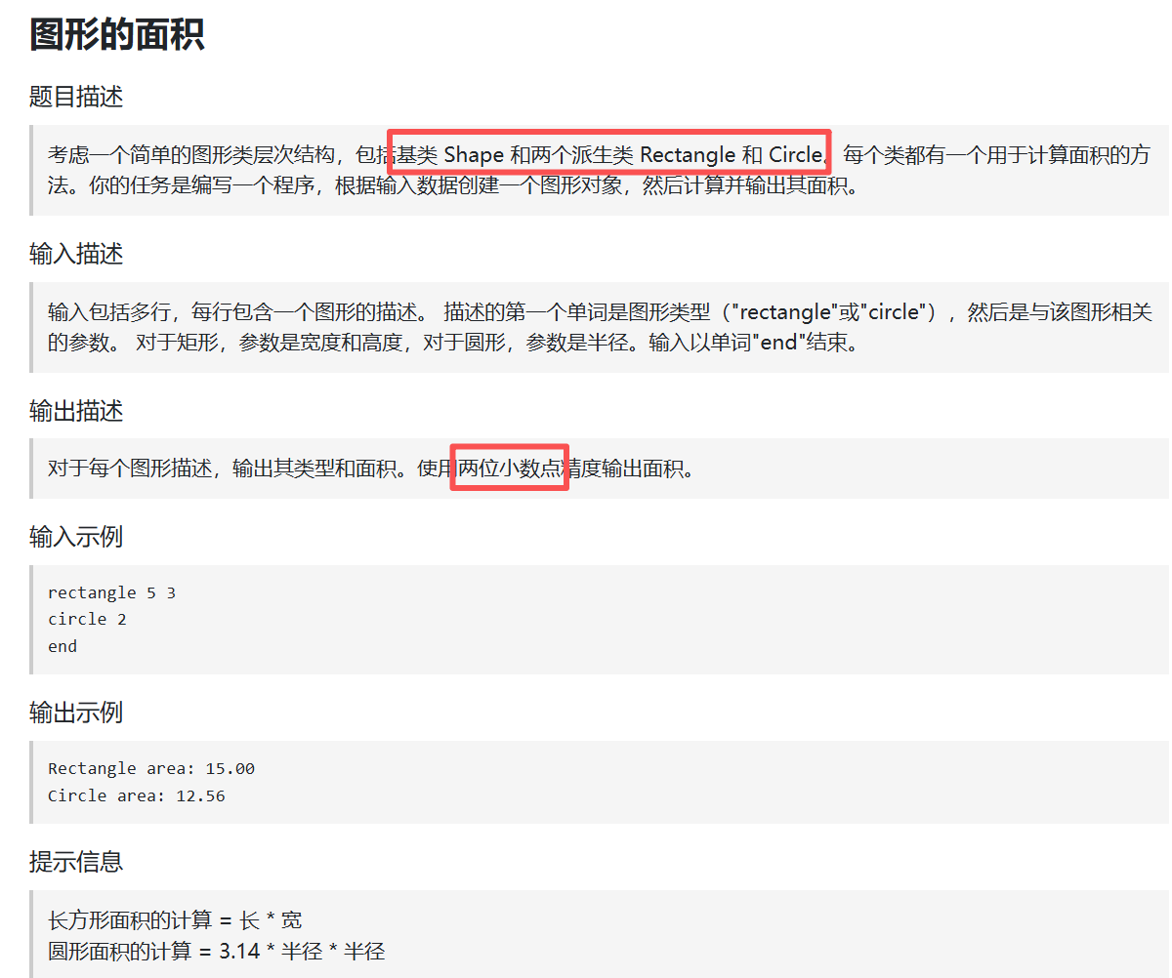Click the phrase 基类 Shape in the description

point(450,154)
